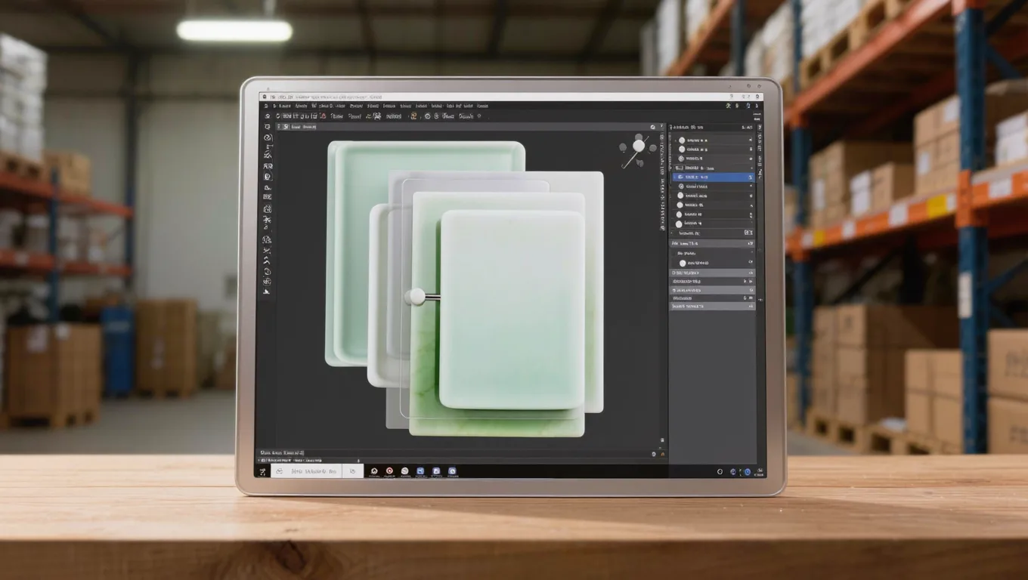This screenshot has width=1028, height=580.
Task: Toggle the icon at the highlighted layer row's right end
Action: point(750,177)
